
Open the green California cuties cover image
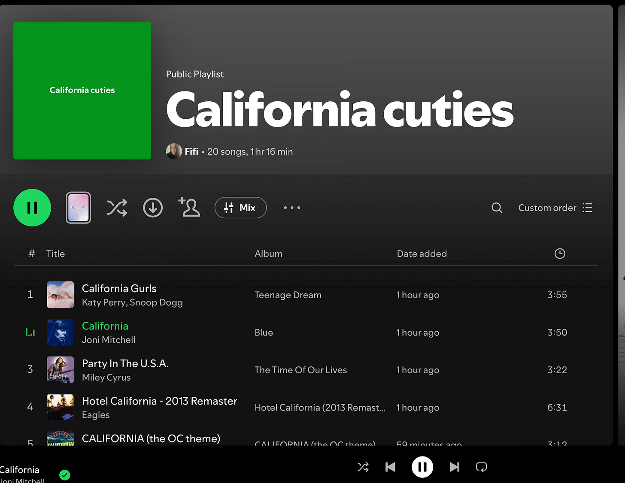[82, 91]
